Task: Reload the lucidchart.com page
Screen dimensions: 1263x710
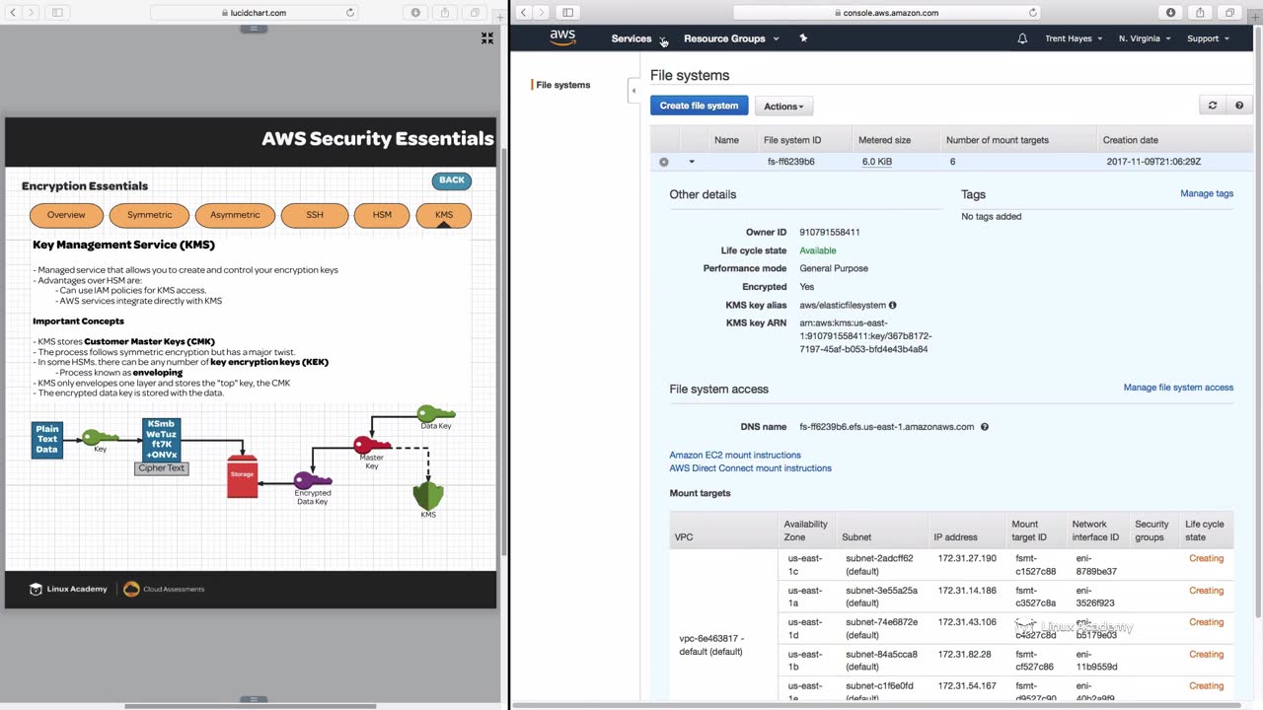Action: point(350,13)
